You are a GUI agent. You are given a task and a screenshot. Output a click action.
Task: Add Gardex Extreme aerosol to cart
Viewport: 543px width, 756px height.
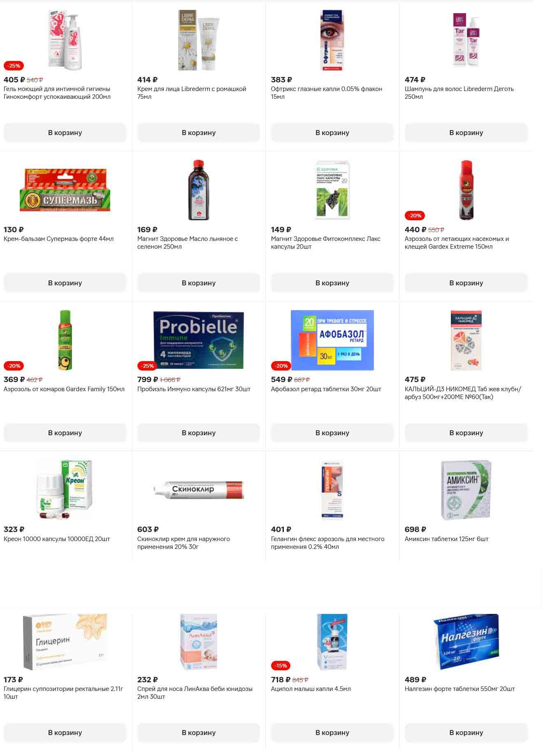coord(466,283)
